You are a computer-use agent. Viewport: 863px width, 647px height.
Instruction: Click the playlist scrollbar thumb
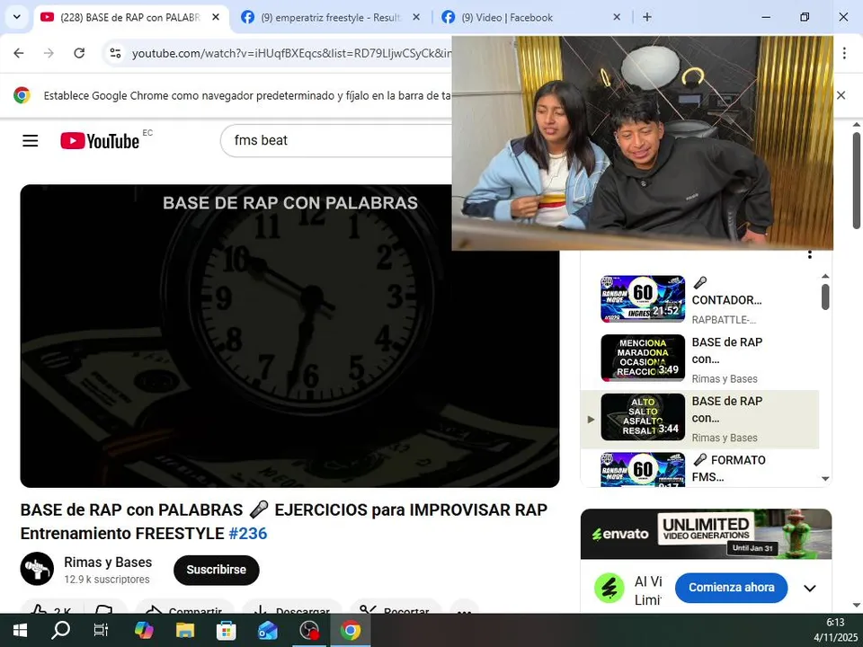pyautogui.click(x=825, y=297)
